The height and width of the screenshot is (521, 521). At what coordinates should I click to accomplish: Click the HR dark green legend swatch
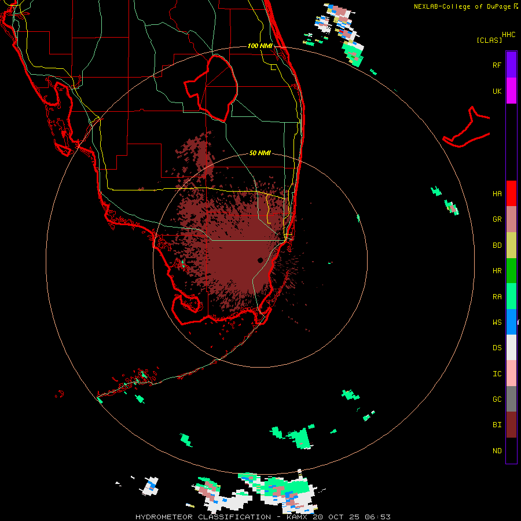(x=511, y=271)
